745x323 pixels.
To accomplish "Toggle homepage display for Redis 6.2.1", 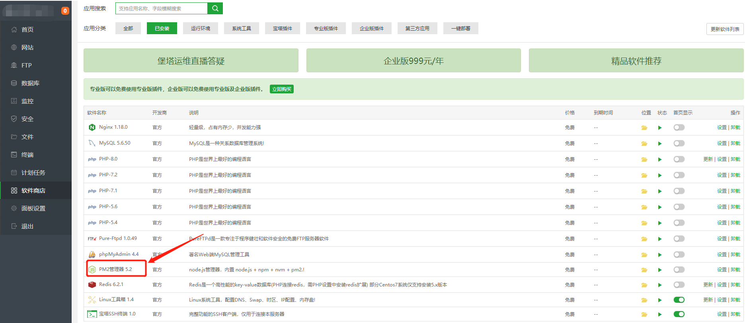I will coord(679,285).
